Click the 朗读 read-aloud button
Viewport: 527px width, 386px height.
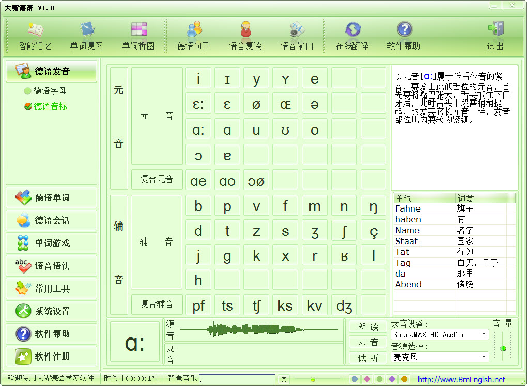(368, 327)
